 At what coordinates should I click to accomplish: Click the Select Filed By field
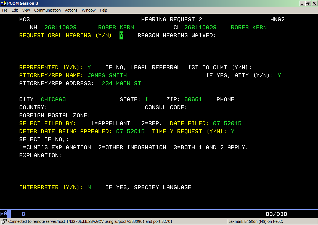click(x=82, y=124)
